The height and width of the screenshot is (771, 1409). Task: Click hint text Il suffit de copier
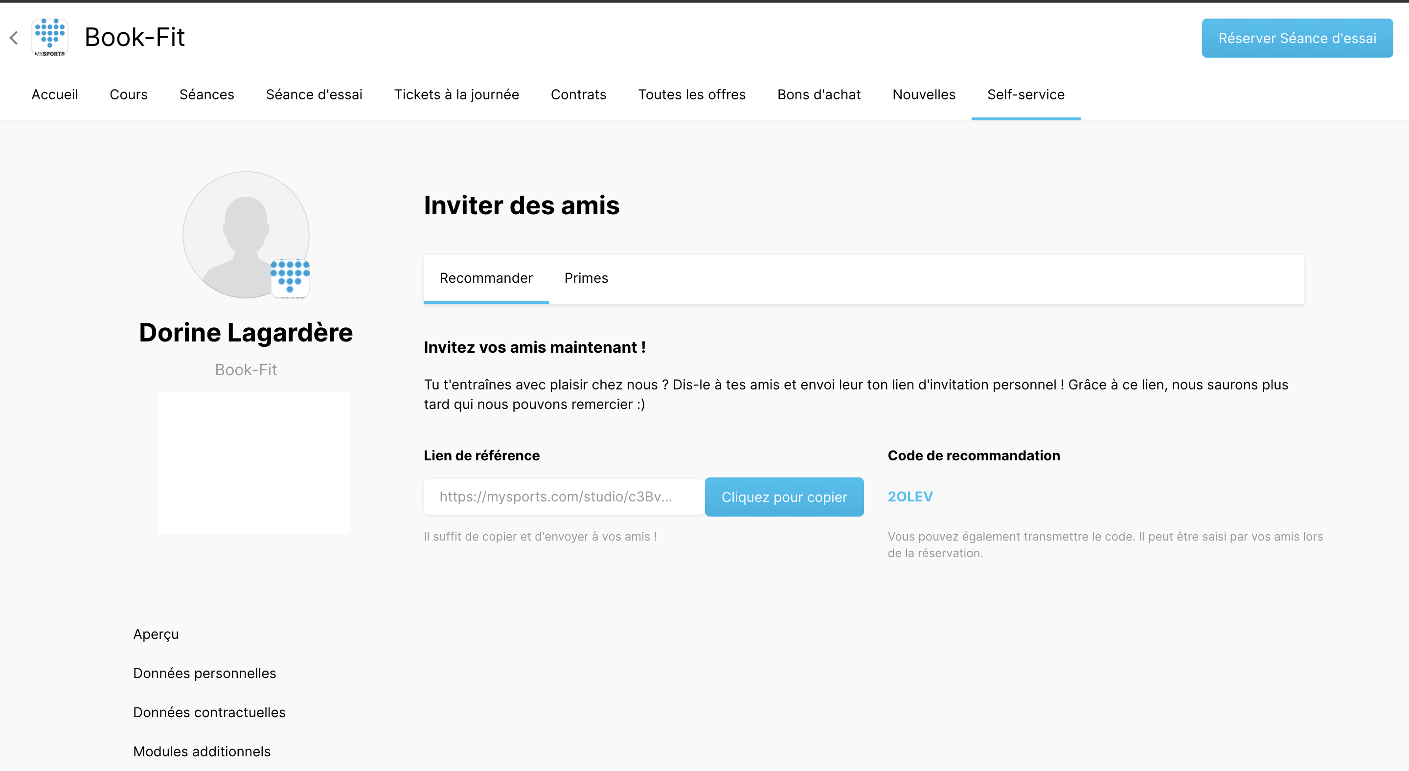[540, 536]
